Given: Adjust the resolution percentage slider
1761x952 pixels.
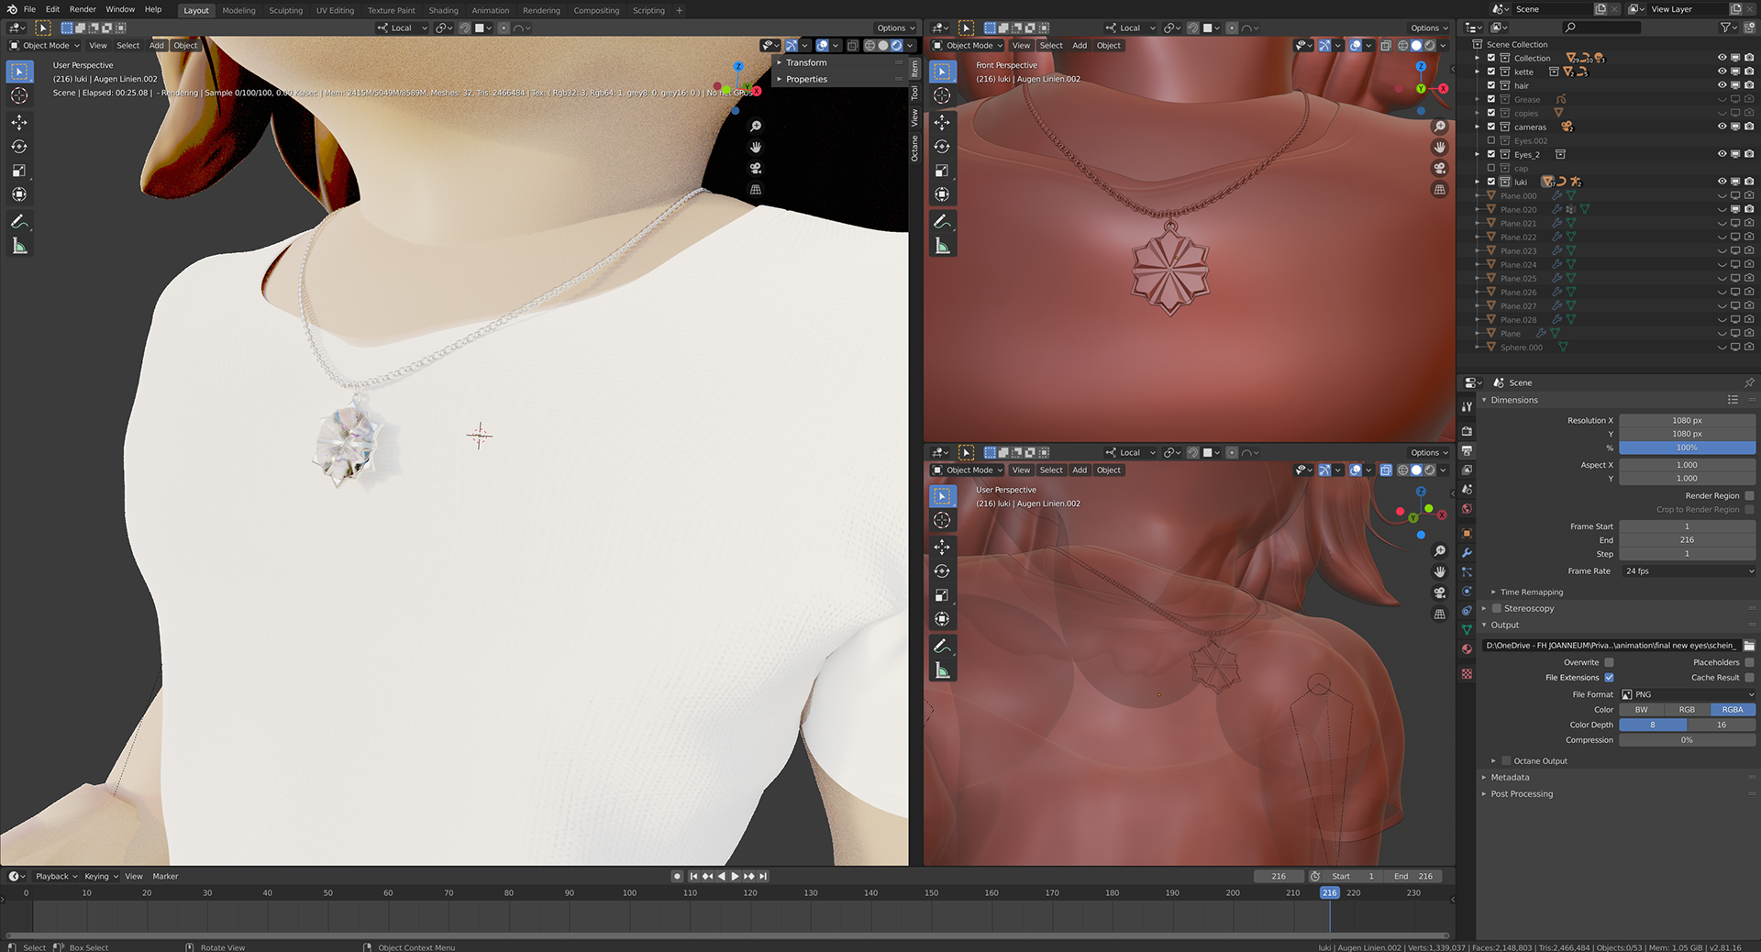Looking at the screenshot, I should tap(1688, 448).
